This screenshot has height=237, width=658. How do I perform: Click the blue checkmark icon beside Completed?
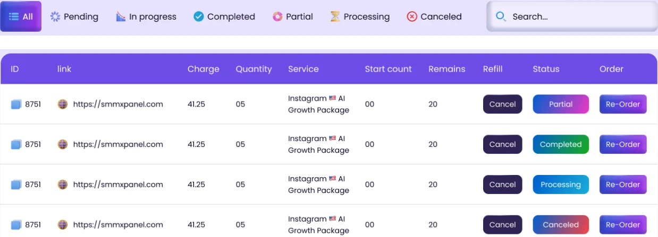(x=199, y=16)
